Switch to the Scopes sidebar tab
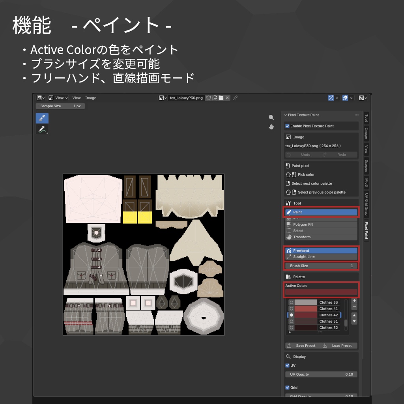The image size is (404, 404). [366, 165]
